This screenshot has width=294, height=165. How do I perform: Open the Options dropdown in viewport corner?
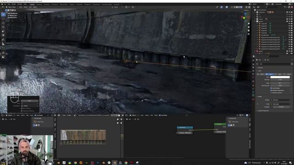pos(247,10)
